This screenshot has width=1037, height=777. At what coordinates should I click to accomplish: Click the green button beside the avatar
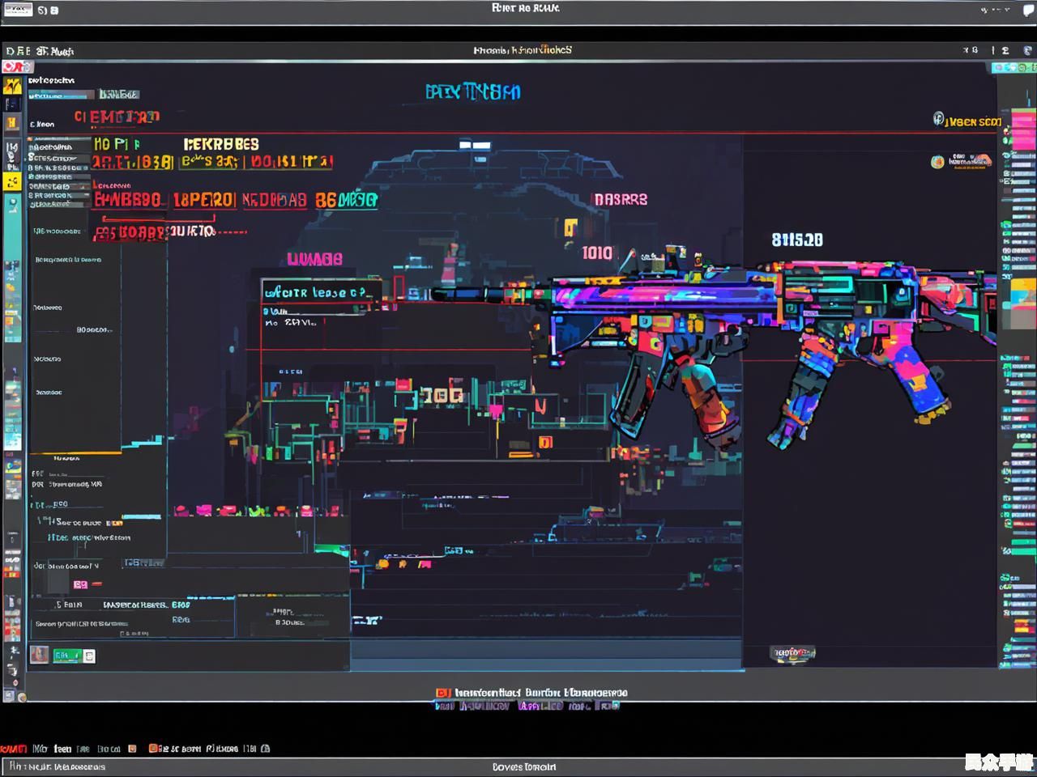pos(66,656)
